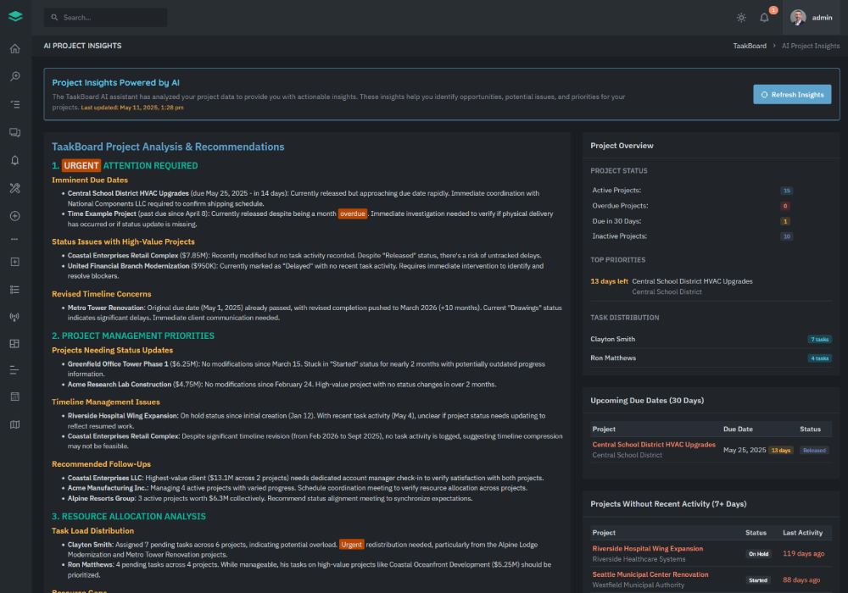This screenshot has height=593, width=848.
Task: Click the Westfield Municipal Authority text
Action: 639,585
